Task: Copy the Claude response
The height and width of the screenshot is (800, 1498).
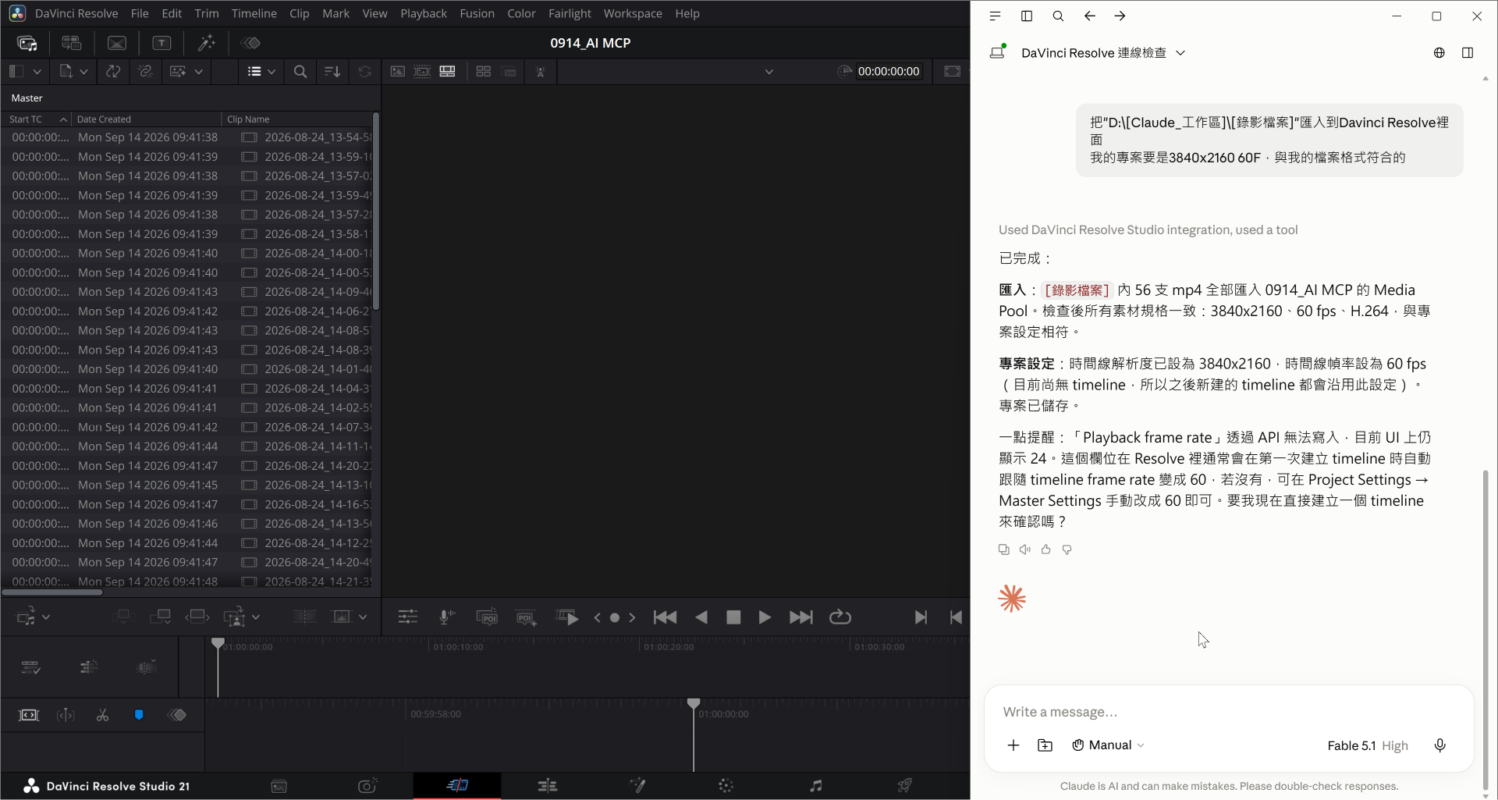Action: [1004, 549]
